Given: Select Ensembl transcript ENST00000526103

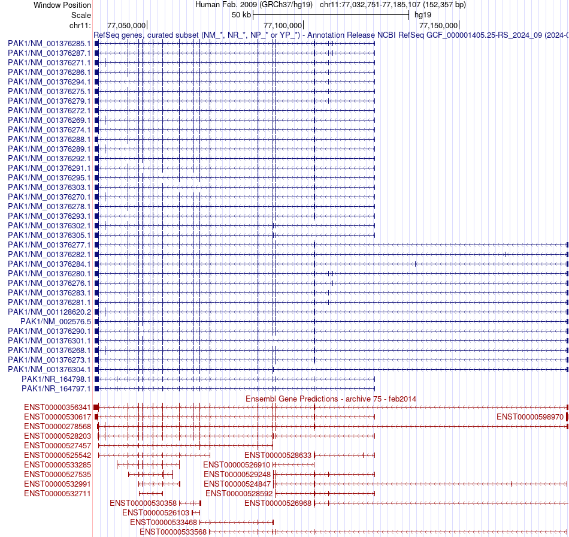Looking at the screenshot, I should click(156, 512).
